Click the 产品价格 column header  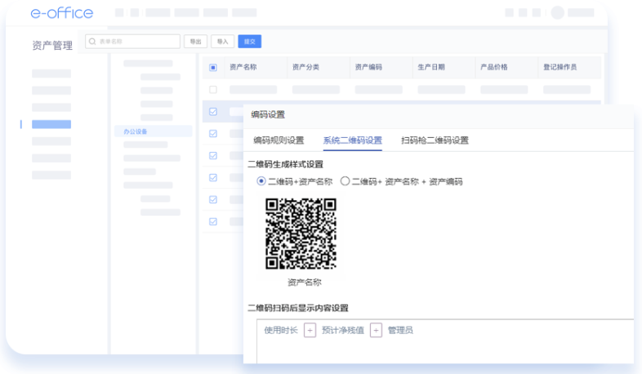coord(494,67)
